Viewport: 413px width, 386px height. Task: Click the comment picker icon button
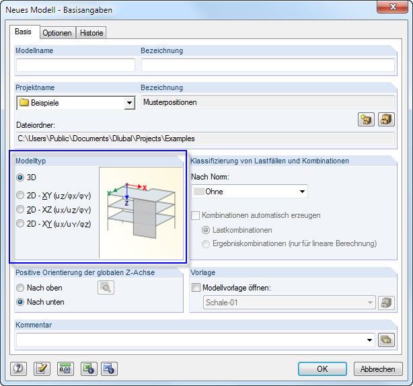pyautogui.click(x=386, y=340)
